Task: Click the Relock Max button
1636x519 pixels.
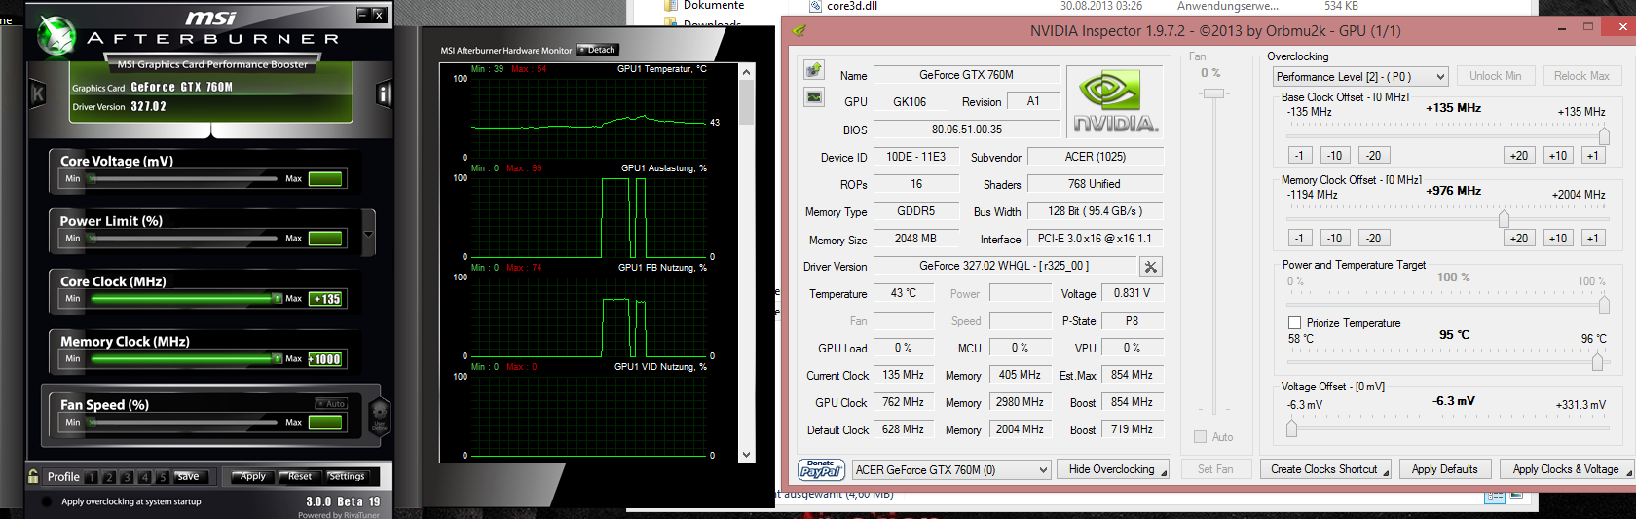Action: (1581, 76)
